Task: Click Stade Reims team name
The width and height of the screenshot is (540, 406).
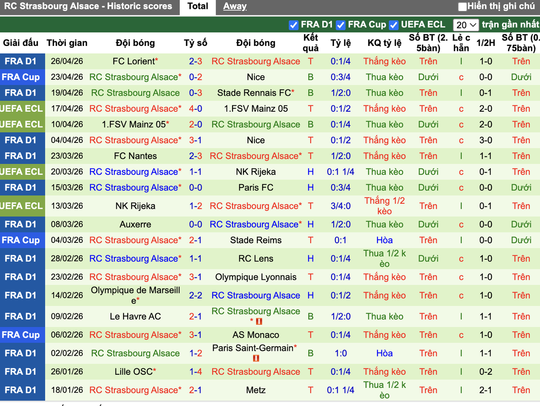Action: 256,240
